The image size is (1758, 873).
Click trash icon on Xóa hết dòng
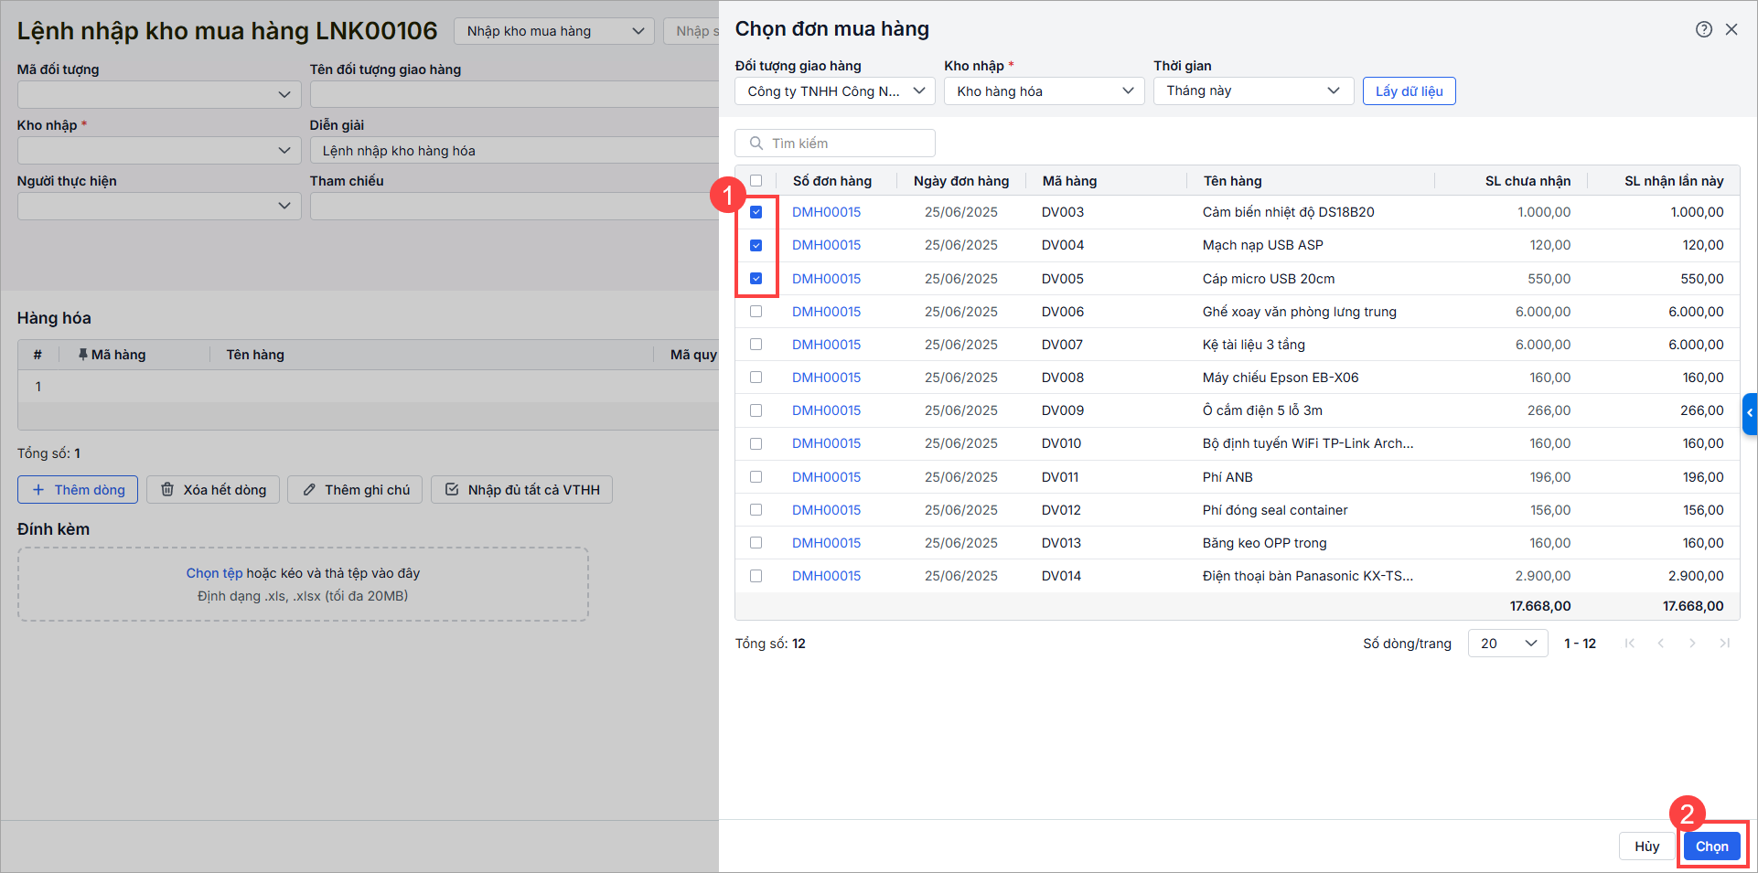(x=167, y=490)
